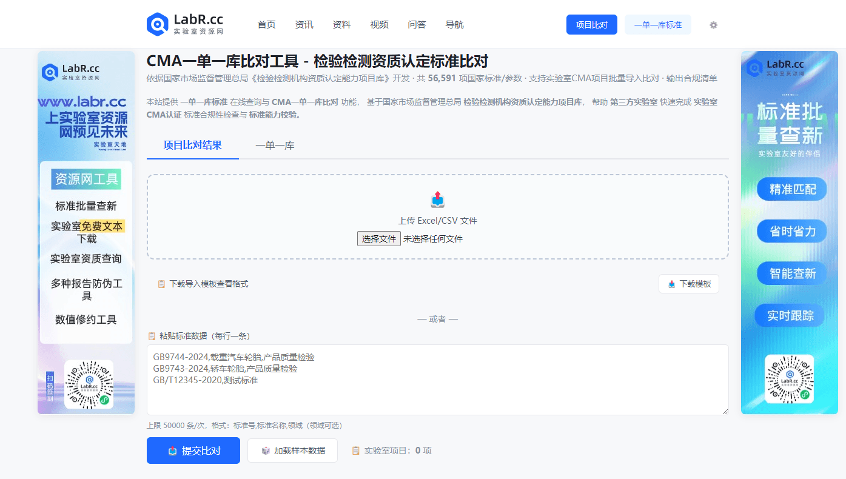Submit with the 提交比对 button
This screenshot has height=479, width=846.
[193, 451]
